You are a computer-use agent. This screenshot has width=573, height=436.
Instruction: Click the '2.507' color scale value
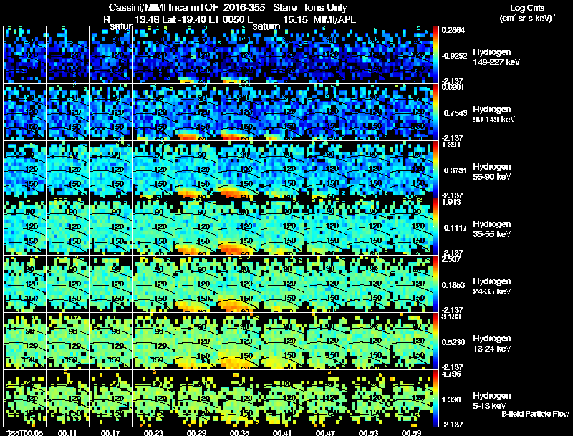[x=451, y=259]
